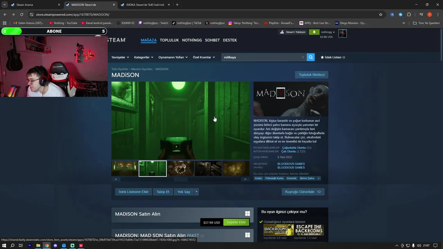Screen dimensions: 443x249
Task: Click the plus button to add tags
Action: click(x=318, y=178)
